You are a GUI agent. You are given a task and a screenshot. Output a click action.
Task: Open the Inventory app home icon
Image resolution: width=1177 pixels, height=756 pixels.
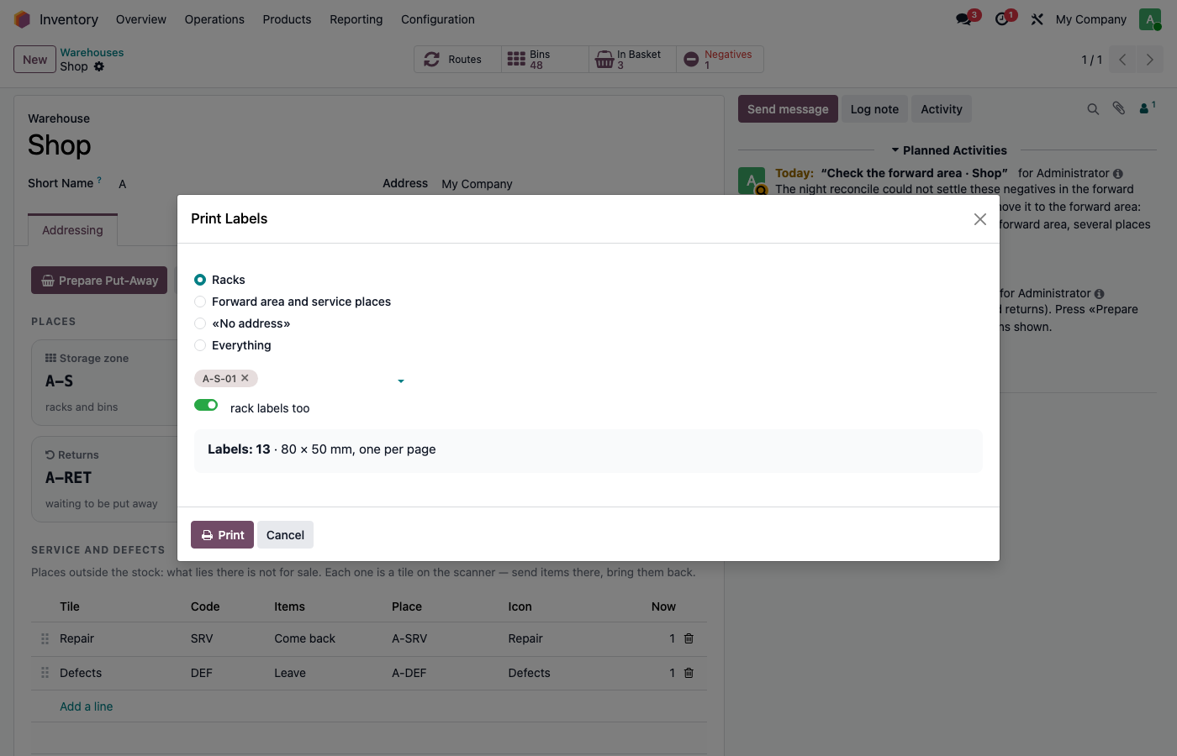click(23, 19)
